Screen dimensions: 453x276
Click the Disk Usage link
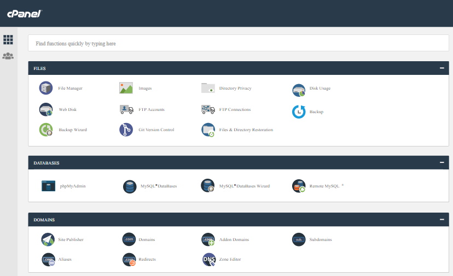(320, 89)
